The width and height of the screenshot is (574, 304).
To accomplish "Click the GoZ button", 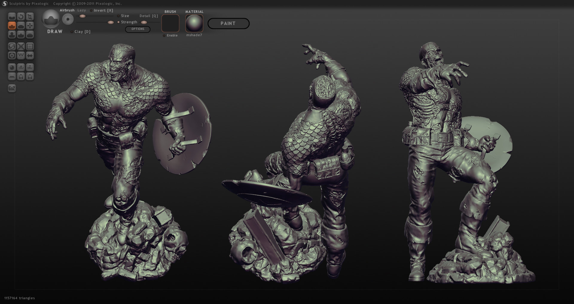I will (12, 88).
